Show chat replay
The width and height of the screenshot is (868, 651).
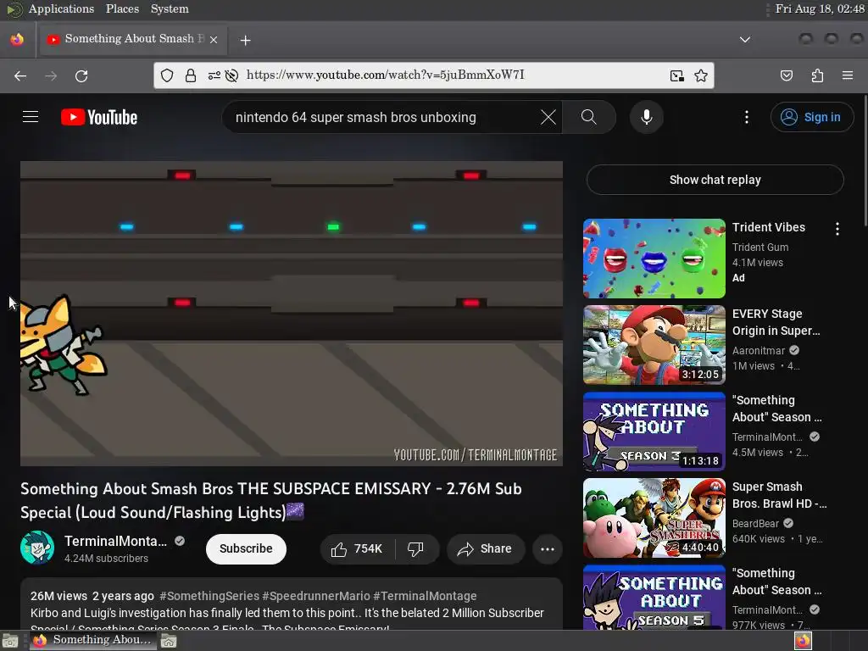click(x=715, y=180)
